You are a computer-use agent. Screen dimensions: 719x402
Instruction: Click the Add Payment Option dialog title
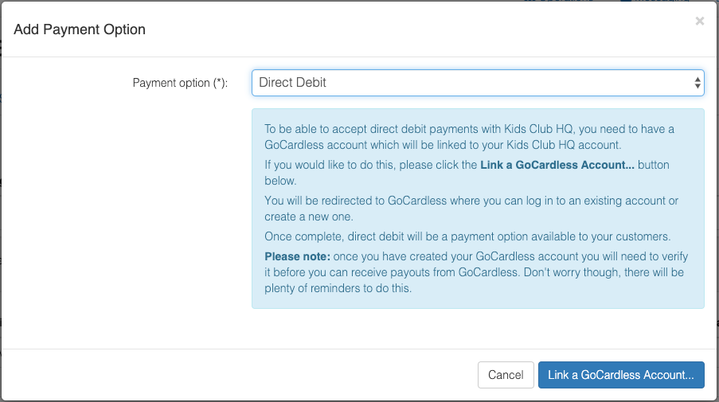tap(80, 29)
